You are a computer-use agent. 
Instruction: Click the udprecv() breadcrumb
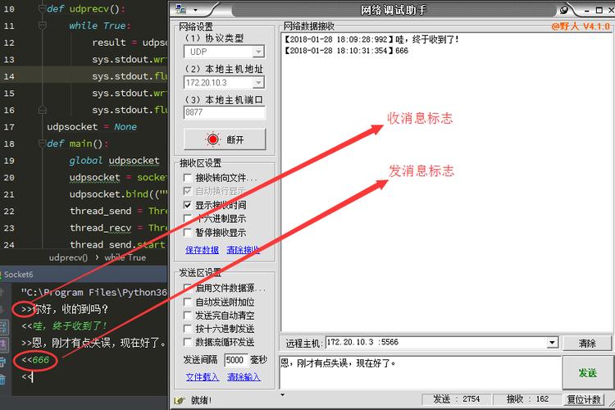[68, 257]
